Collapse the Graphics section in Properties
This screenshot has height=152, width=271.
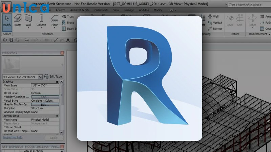(x=57, y=82)
